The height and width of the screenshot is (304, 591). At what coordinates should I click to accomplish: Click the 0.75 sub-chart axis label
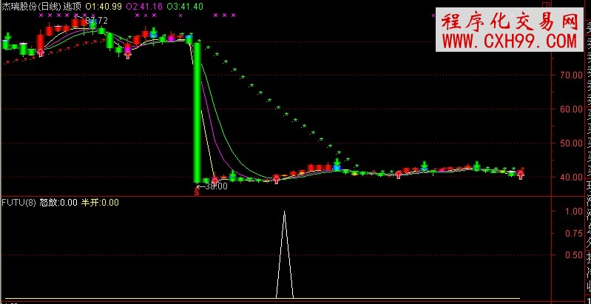pyautogui.click(x=573, y=232)
